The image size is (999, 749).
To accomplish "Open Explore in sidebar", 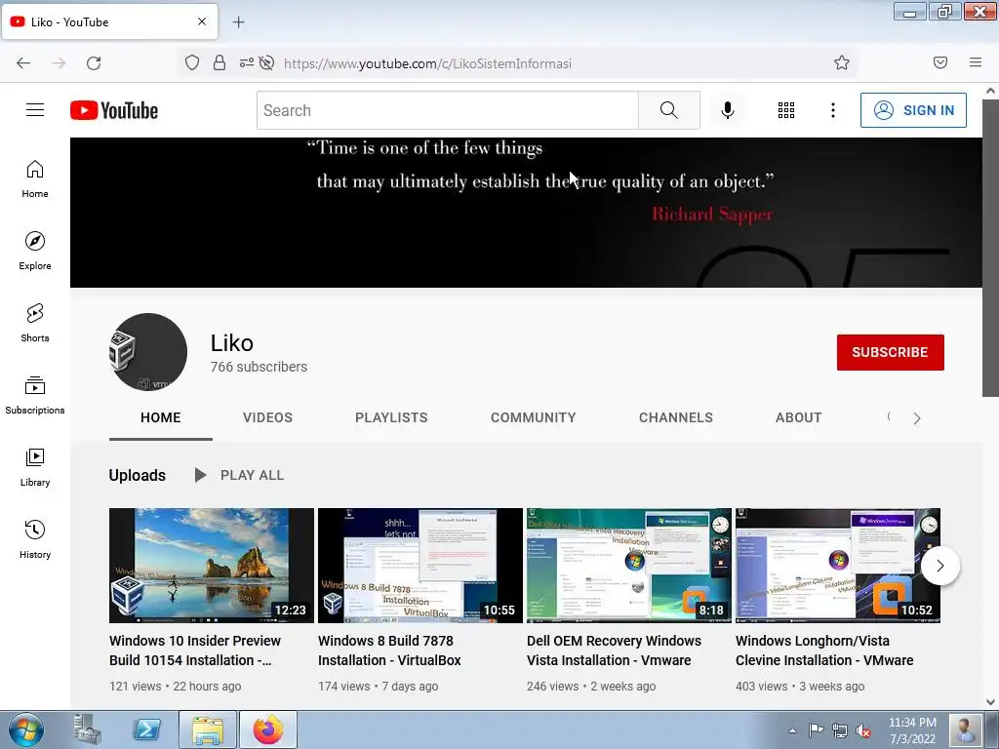I will click(x=35, y=251).
